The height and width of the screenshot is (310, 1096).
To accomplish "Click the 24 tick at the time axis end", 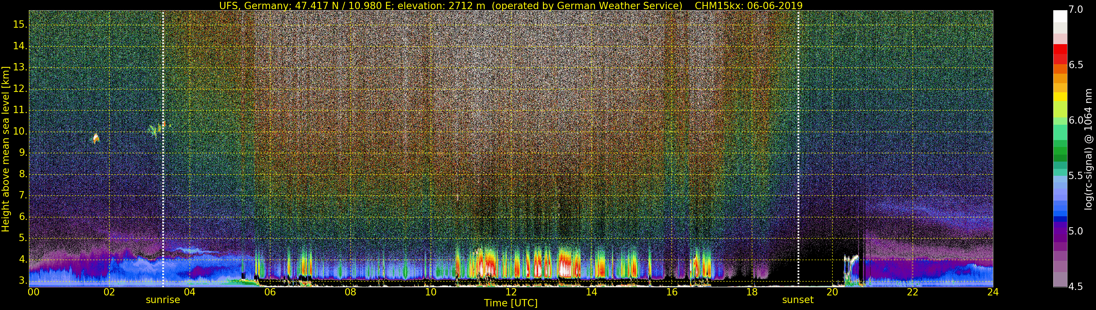I will pos(993,292).
